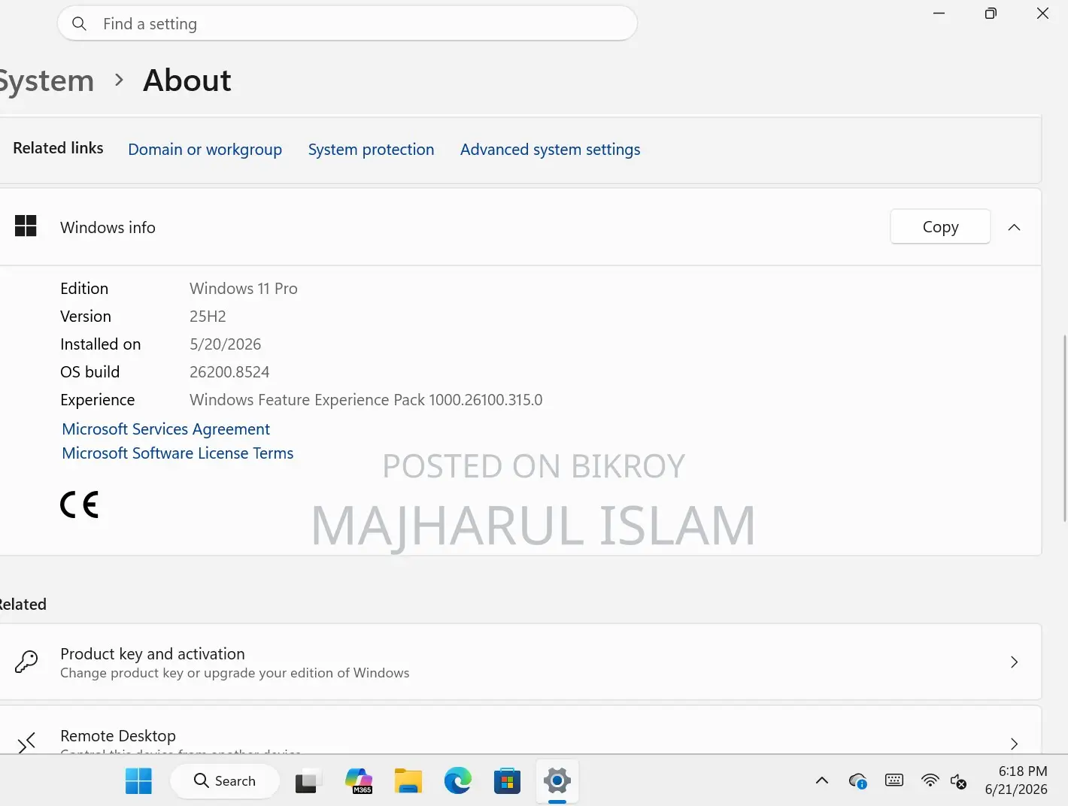Open the clock and date 6:18 PM

tap(1016, 780)
